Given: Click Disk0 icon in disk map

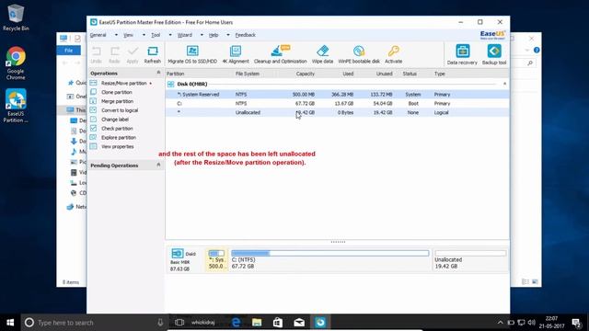Looking at the screenshot, I should (178, 254).
